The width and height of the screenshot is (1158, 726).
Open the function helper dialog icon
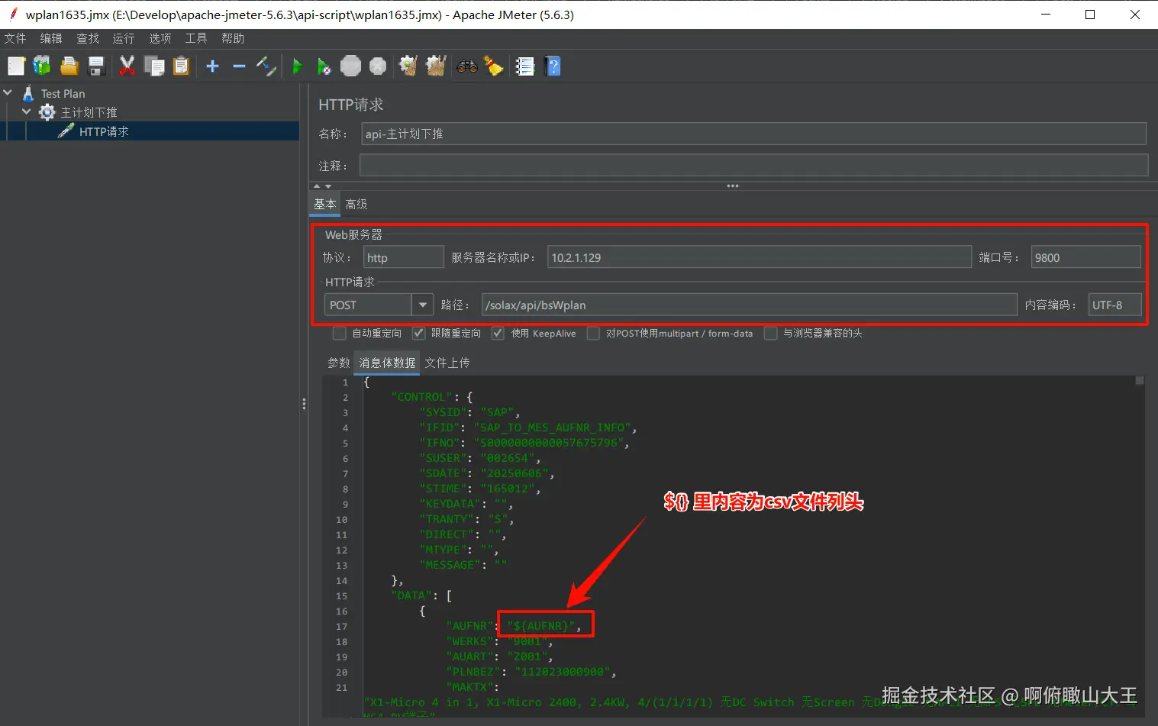[525, 66]
